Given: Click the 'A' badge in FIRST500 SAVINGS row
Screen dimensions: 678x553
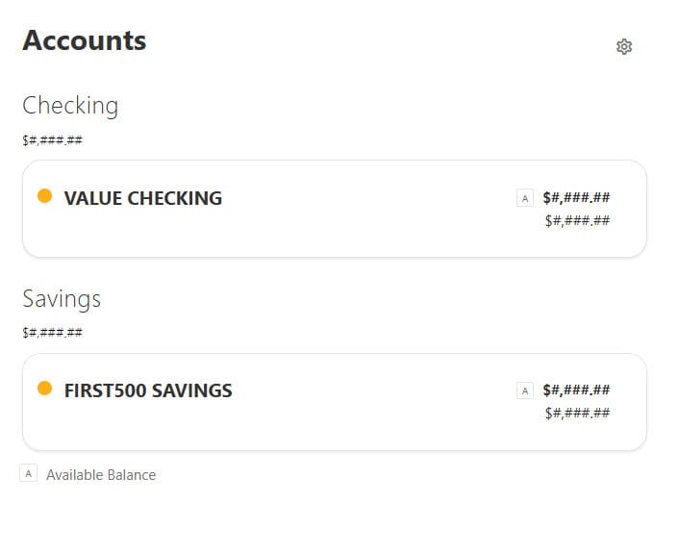Looking at the screenshot, I should point(524,390).
